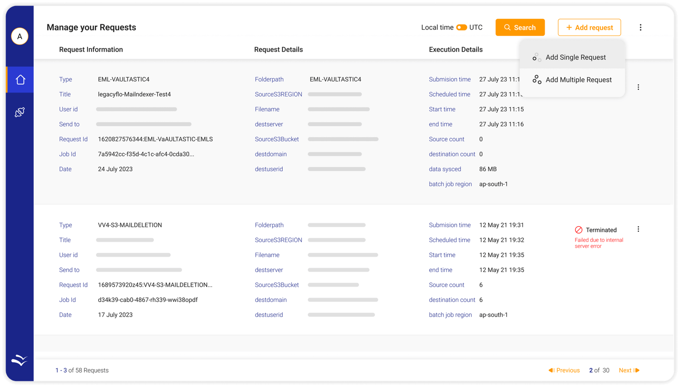The width and height of the screenshot is (680, 387).
Task: Click the orange Search button
Action: coord(520,28)
